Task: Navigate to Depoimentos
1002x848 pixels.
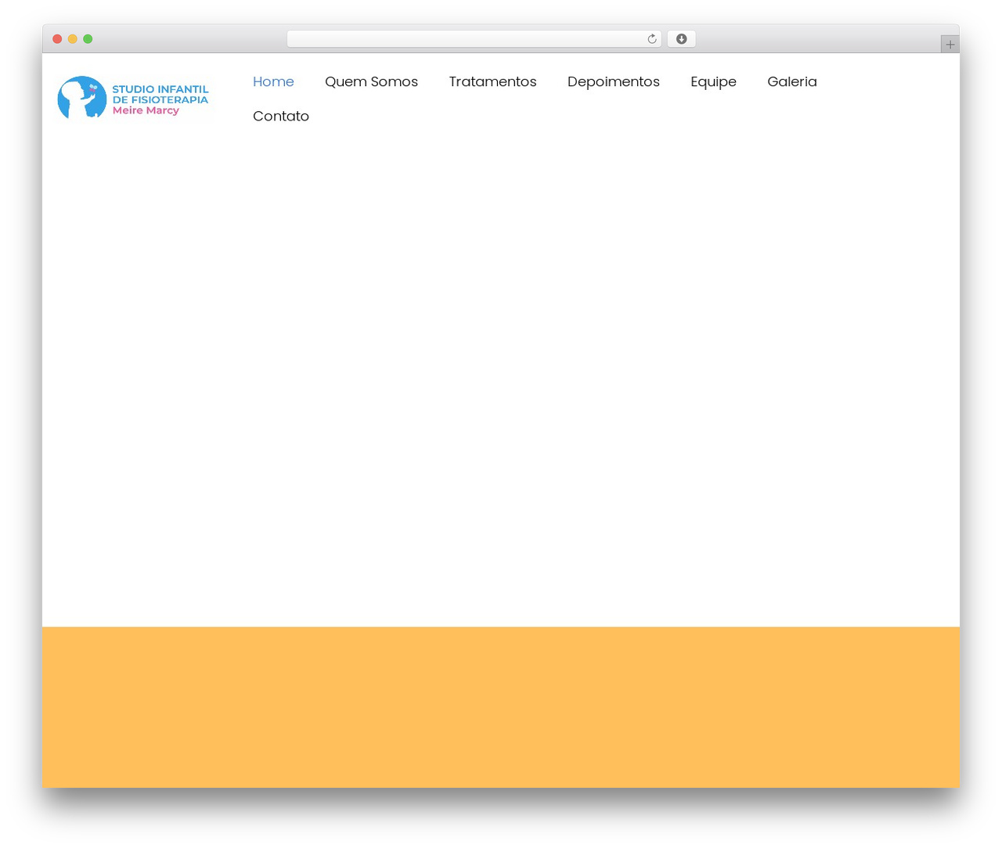Action: coord(613,81)
